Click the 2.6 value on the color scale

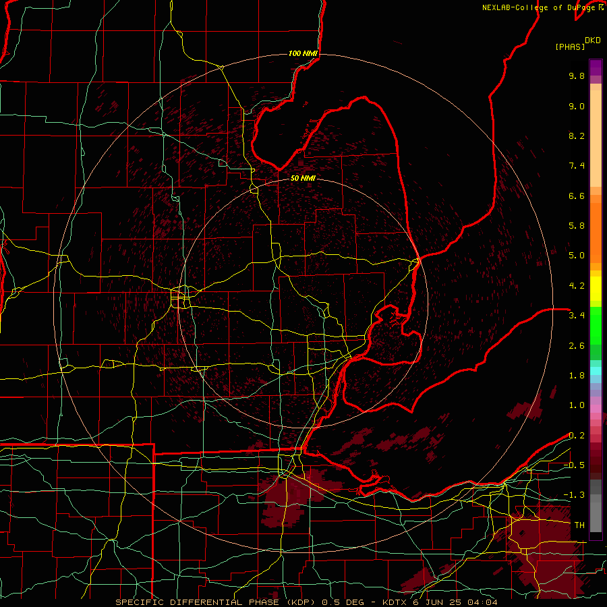(577, 346)
